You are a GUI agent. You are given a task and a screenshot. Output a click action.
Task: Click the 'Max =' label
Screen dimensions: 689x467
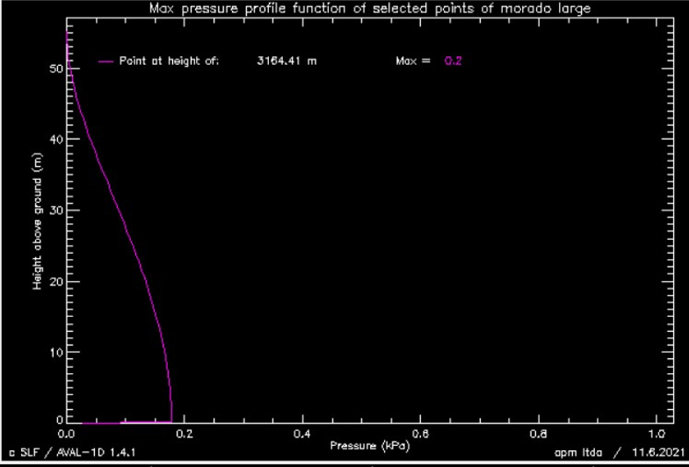pos(413,61)
